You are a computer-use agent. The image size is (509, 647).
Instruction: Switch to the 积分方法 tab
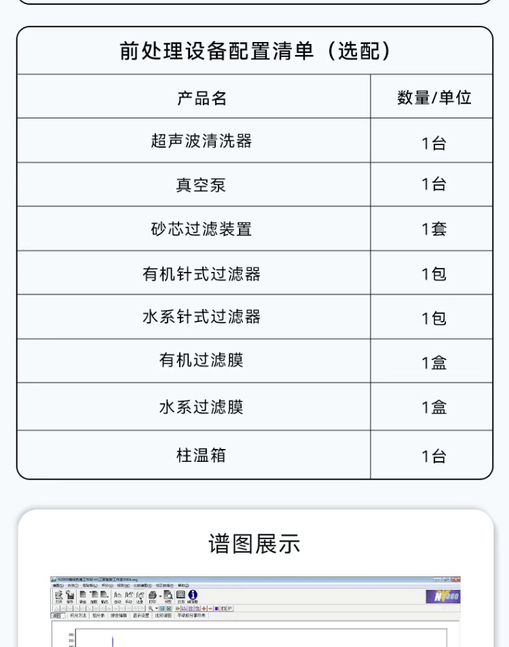coord(79,616)
